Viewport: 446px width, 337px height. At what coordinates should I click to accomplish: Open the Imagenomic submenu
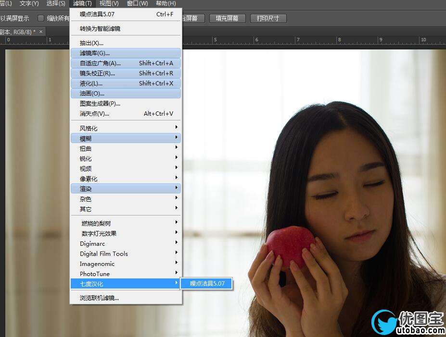point(126,264)
